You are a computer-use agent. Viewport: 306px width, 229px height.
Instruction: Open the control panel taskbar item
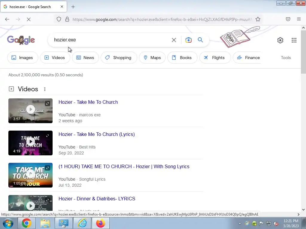[63, 223]
